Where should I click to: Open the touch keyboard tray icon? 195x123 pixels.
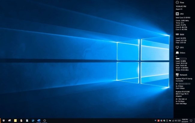179,121
